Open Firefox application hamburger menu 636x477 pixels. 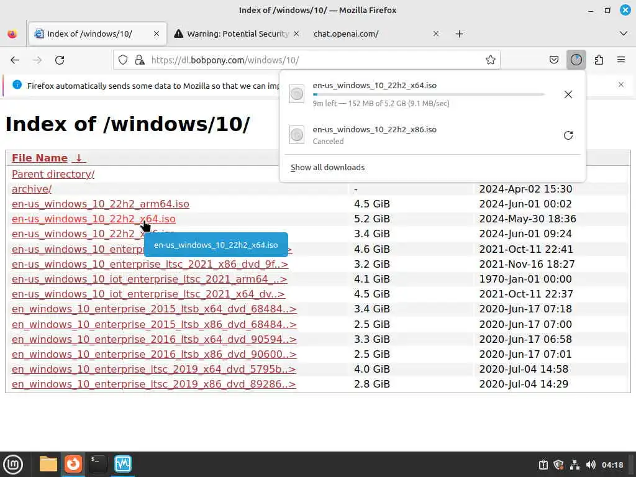pos(621,60)
